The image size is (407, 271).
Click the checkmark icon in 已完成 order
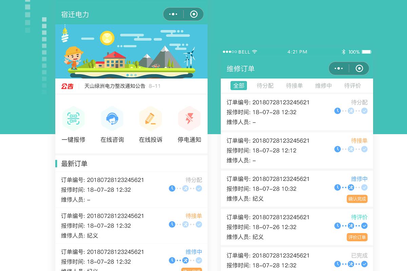click(364, 264)
